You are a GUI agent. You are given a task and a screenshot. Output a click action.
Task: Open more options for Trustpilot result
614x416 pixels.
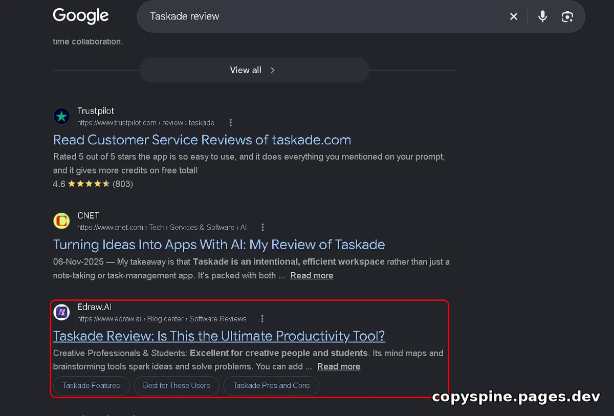click(x=231, y=123)
